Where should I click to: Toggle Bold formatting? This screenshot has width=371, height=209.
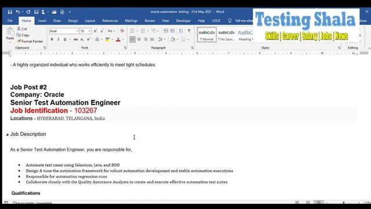tap(52, 39)
